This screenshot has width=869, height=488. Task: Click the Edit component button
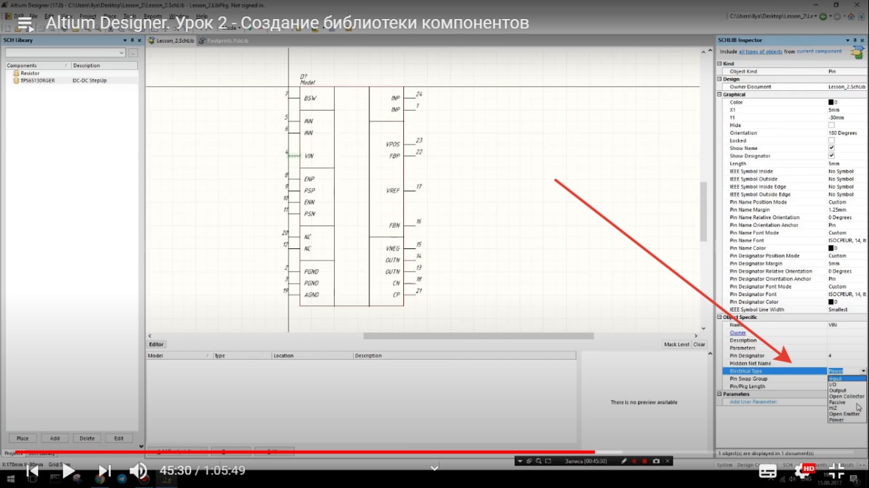tap(119, 438)
